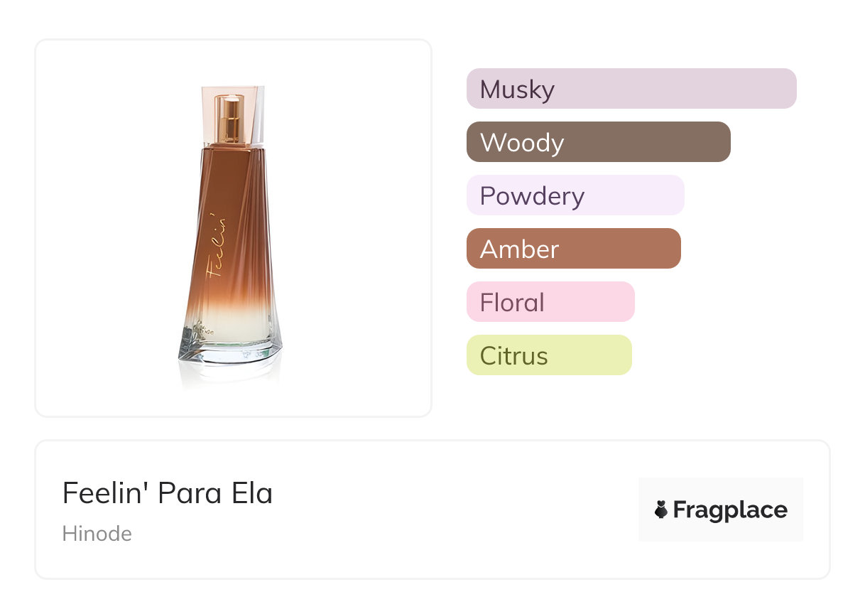Screen dimensions: 865x614
Task: Choose the Powdery accord bar
Action: click(x=575, y=195)
